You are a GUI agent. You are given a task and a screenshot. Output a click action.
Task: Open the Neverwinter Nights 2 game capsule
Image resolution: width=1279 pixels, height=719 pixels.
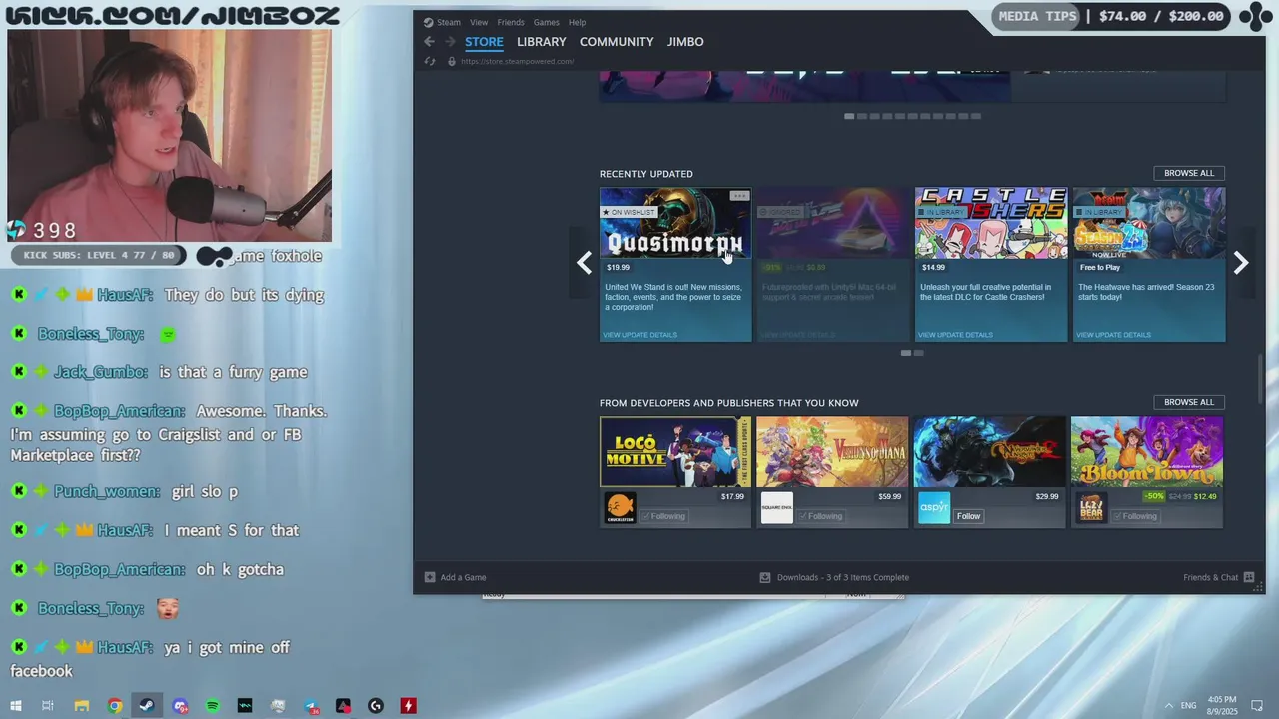point(990,451)
